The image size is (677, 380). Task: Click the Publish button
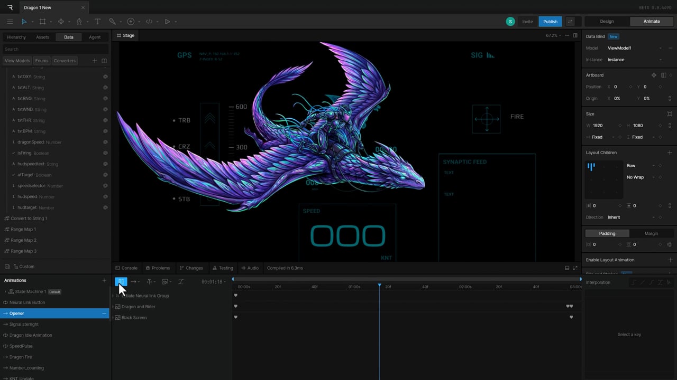pyautogui.click(x=550, y=22)
